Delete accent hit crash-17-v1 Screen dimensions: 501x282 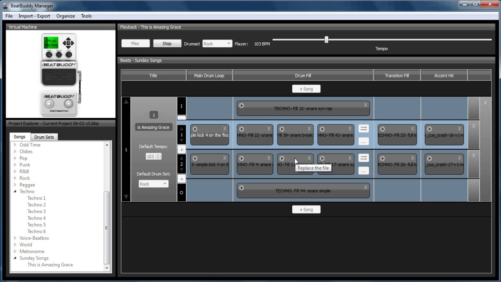(x=460, y=158)
